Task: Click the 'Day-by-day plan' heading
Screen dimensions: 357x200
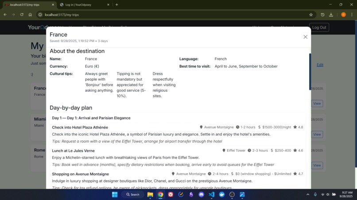Action: click(x=71, y=108)
